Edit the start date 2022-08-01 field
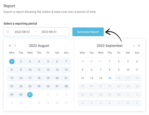This screenshot has width=149, height=115. pyautogui.click(x=22, y=32)
